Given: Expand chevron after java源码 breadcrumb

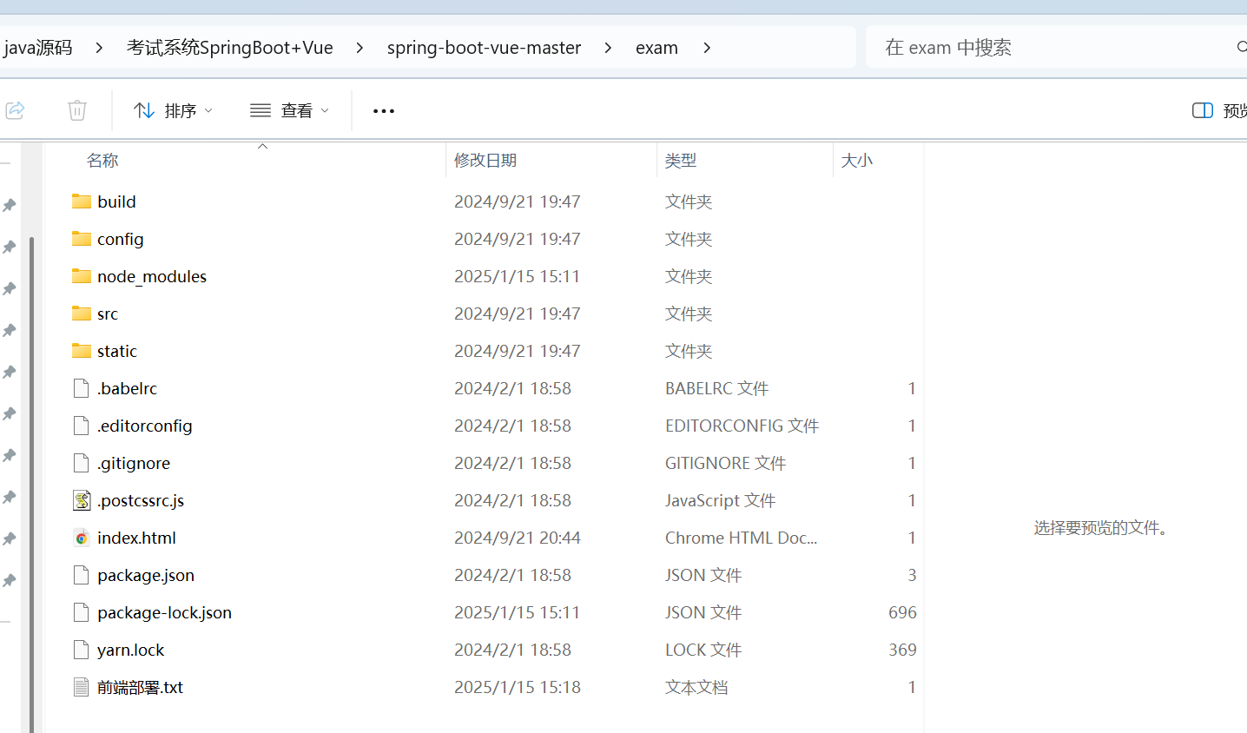Looking at the screenshot, I should pyautogui.click(x=100, y=48).
